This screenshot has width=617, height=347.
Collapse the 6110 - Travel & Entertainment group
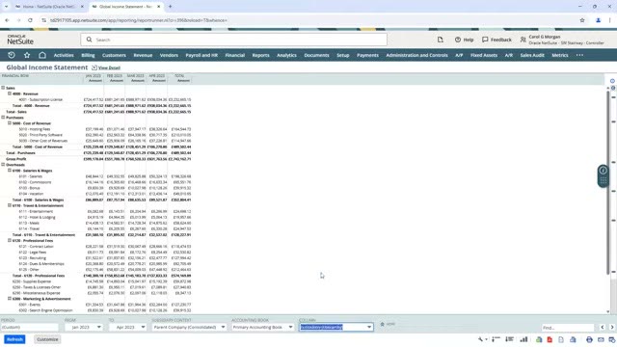(x=10, y=205)
